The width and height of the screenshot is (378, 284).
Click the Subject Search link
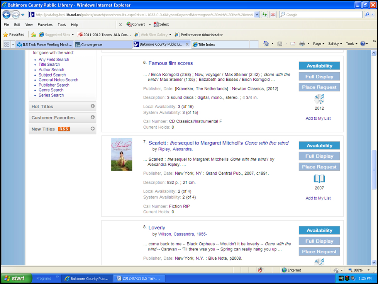point(52,75)
